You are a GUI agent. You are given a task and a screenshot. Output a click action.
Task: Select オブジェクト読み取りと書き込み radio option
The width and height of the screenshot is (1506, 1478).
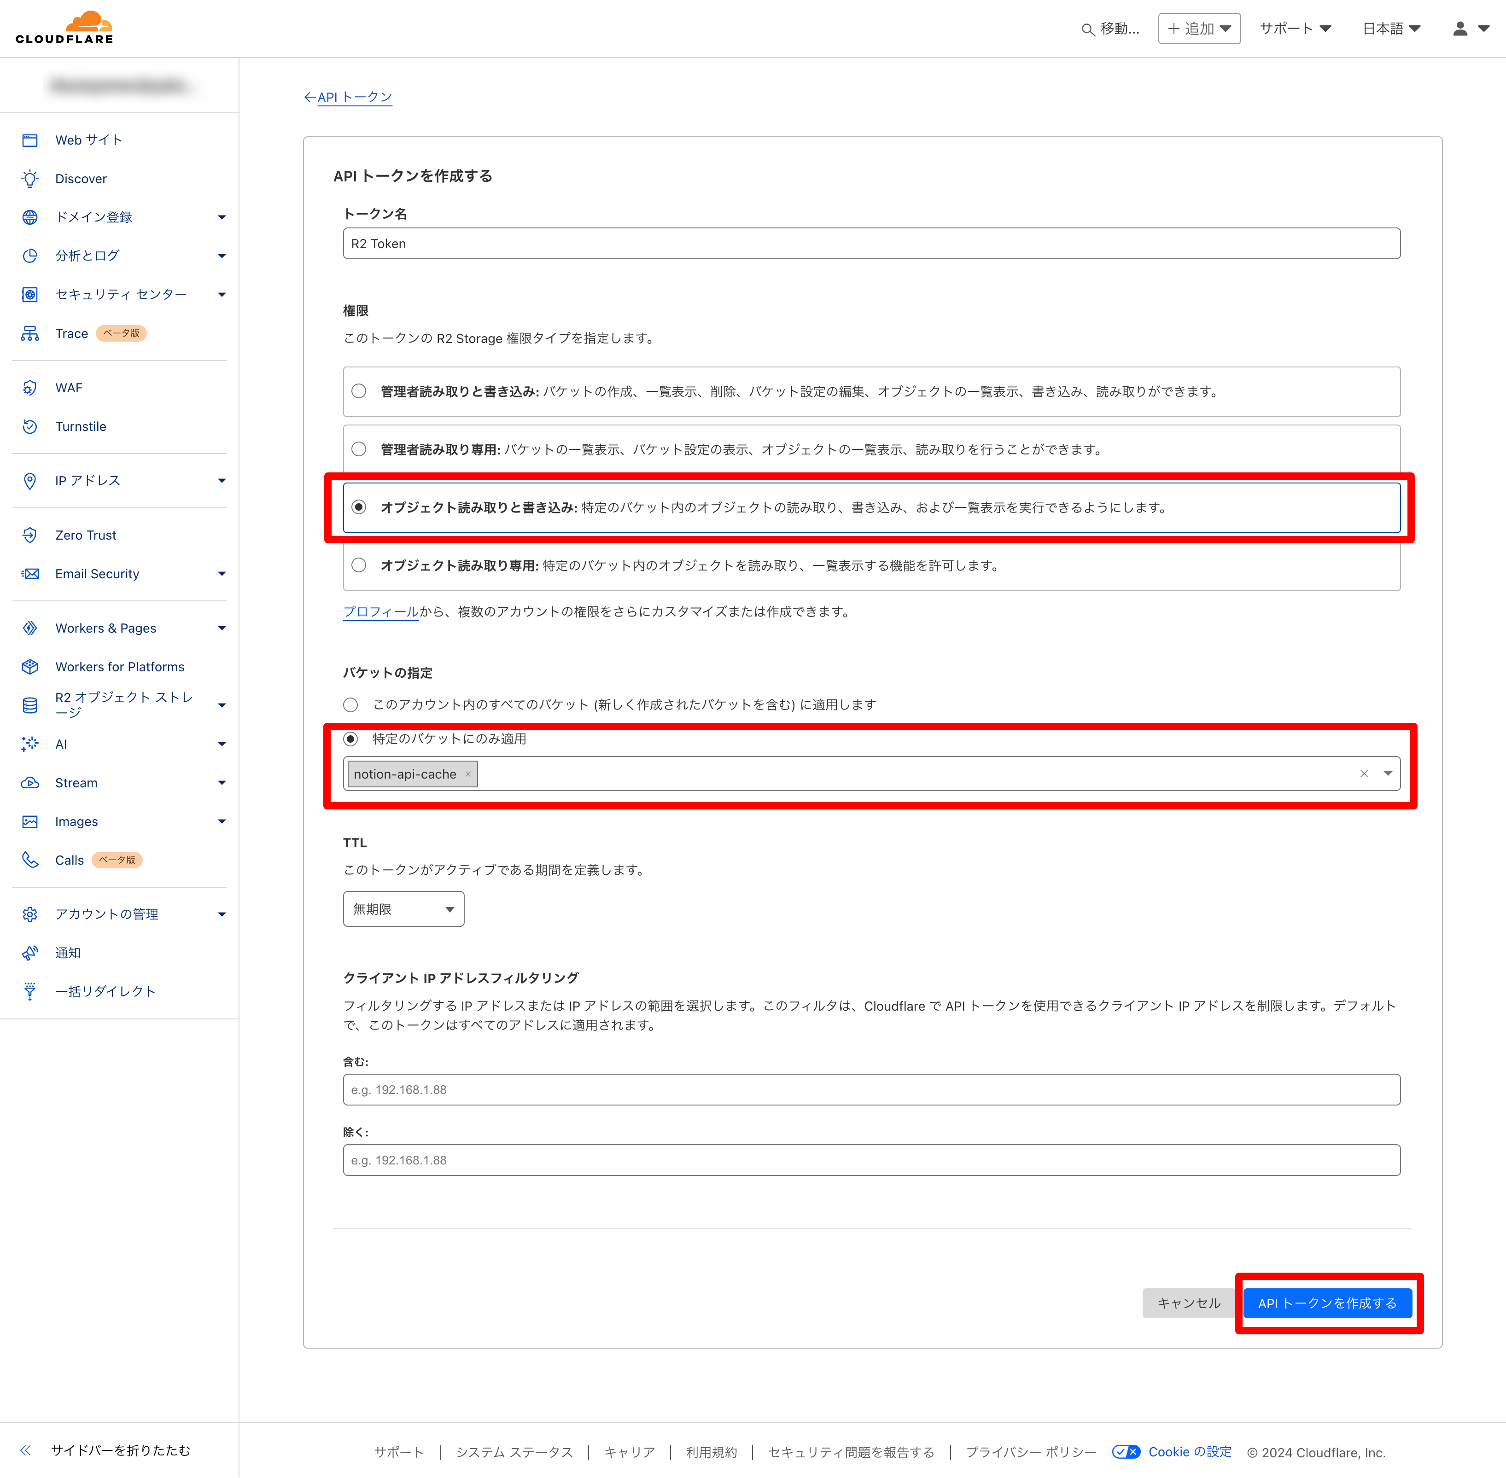[359, 508]
